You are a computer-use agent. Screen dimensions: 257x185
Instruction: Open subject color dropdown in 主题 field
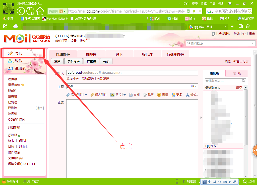[x=194, y=86]
